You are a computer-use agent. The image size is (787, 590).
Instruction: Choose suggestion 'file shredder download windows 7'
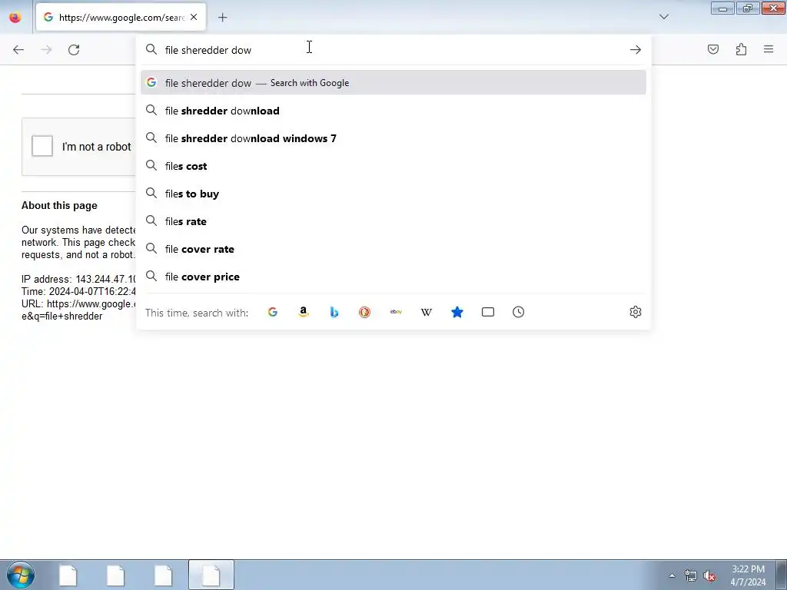point(393,138)
